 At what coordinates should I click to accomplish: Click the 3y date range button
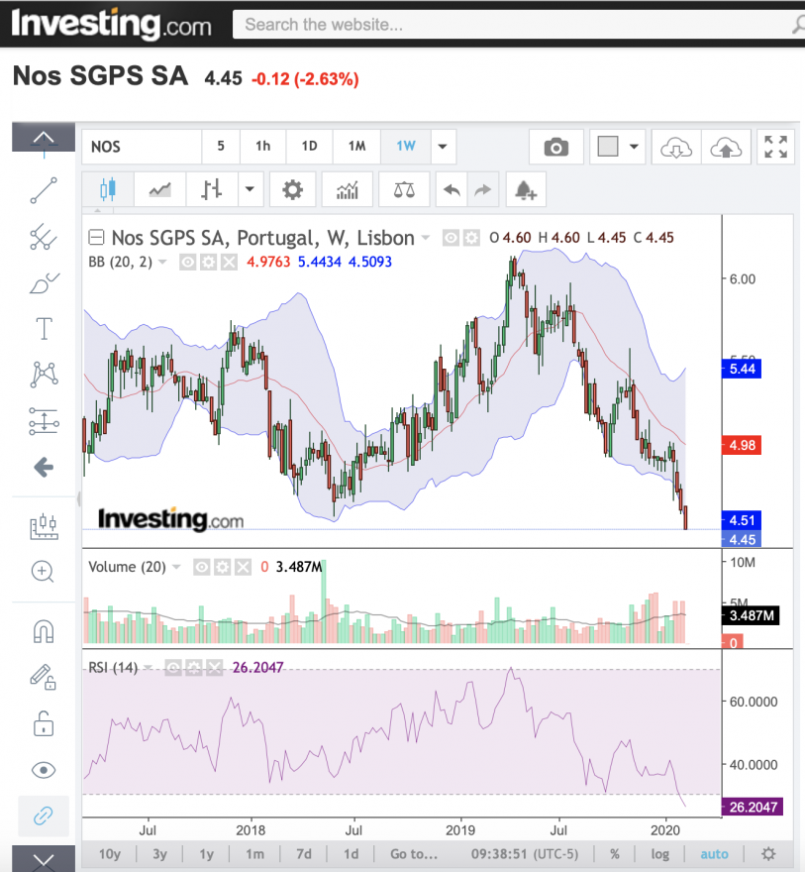[160, 853]
